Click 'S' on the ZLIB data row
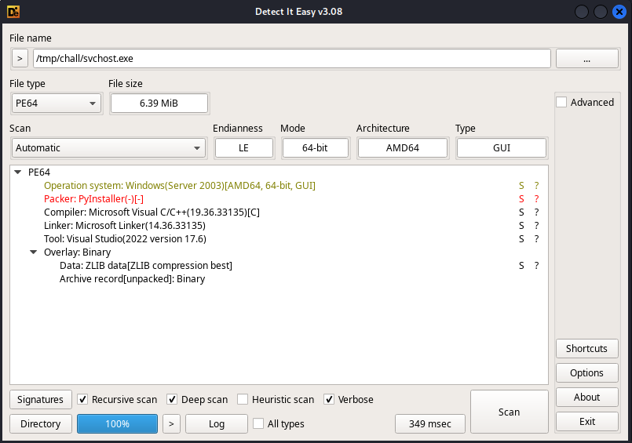The height and width of the screenshot is (443, 632). [521, 266]
